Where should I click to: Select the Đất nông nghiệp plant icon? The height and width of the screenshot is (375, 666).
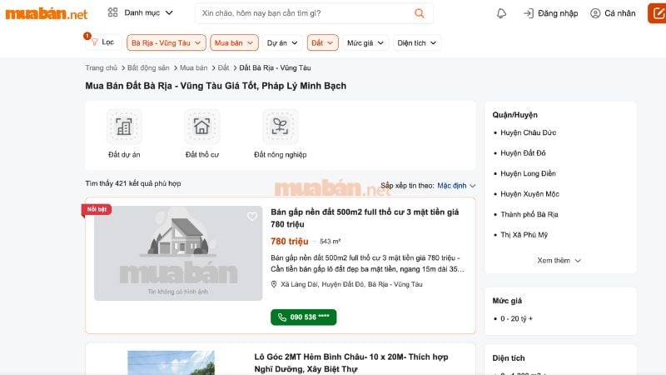tap(281, 127)
